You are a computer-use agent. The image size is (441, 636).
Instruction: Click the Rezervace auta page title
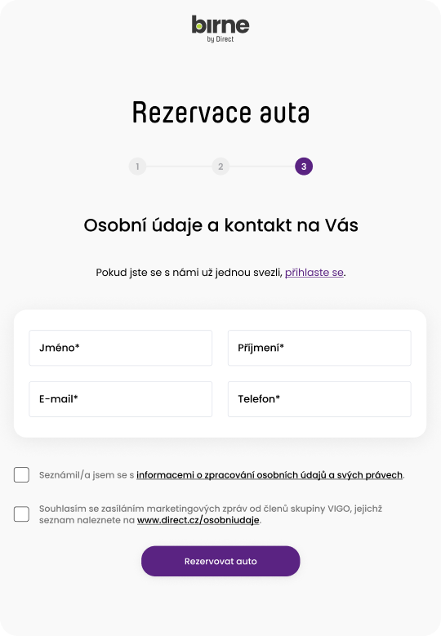(x=220, y=113)
